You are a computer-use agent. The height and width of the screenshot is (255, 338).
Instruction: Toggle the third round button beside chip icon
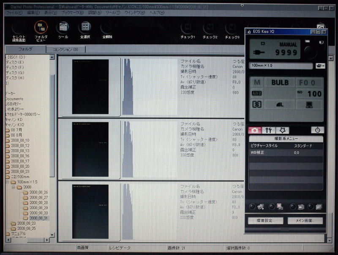coord(292,207)
